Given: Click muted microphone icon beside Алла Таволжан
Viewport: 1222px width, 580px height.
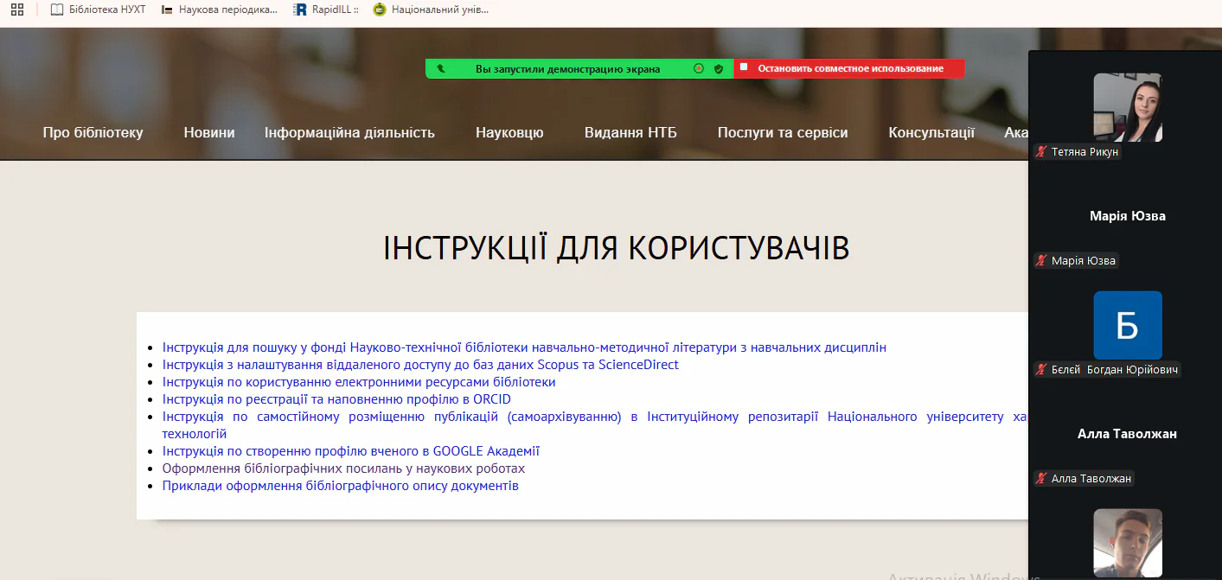Looking at the screenshot, I should pyautogui.click(x=1042, y=479).
